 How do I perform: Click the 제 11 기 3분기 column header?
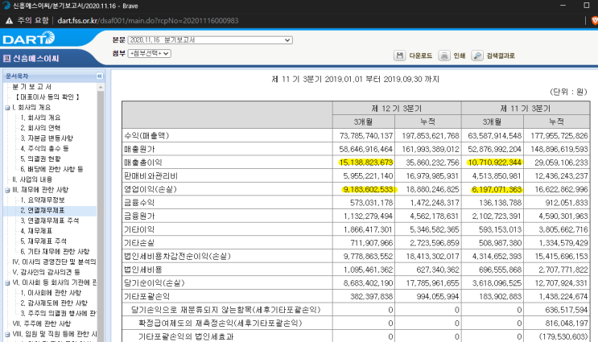pos(526,109)
